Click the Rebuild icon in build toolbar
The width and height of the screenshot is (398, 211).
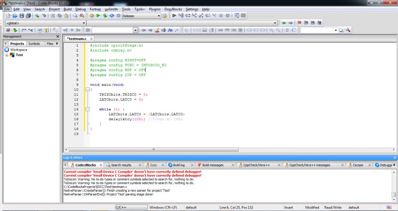111,16
